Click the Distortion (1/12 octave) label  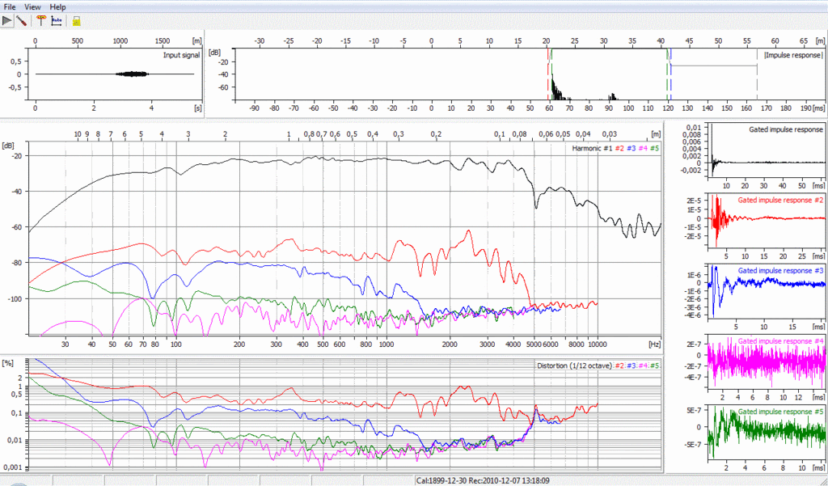(x=574, y=366)
